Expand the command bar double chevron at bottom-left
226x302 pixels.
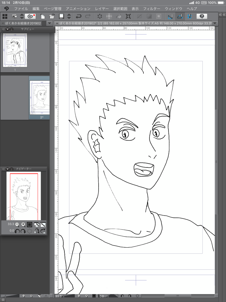[x=3, y=300]
